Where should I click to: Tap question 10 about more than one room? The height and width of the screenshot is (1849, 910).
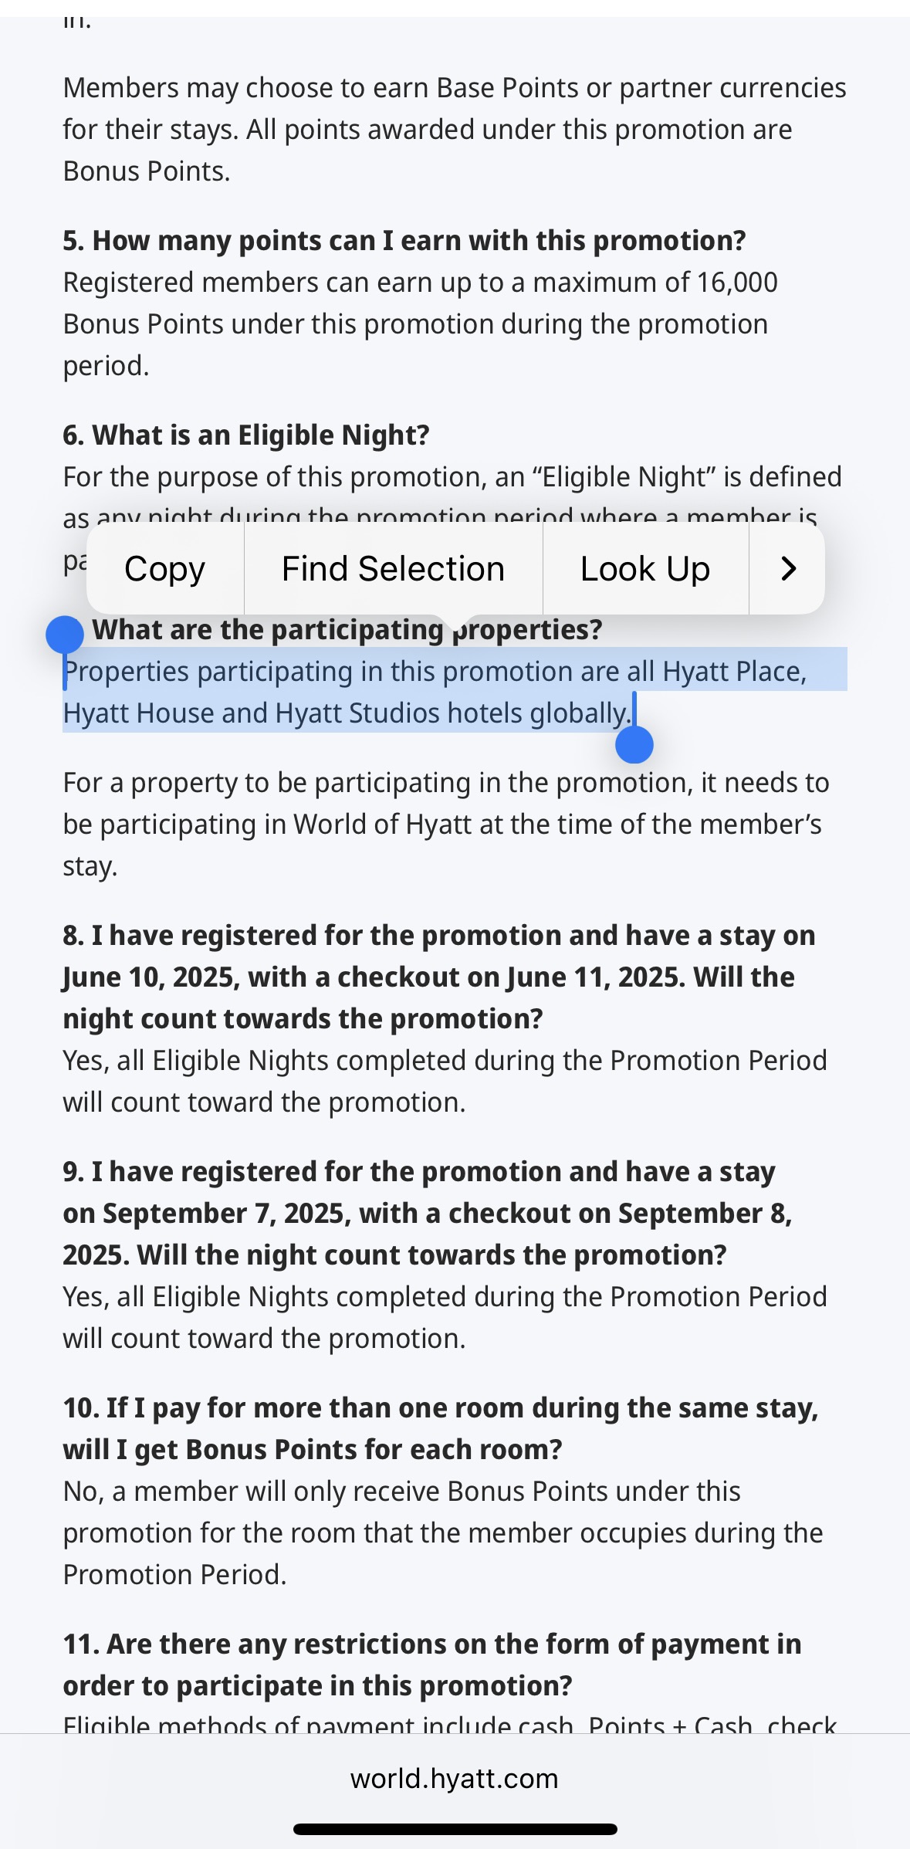click(x=441, y=1429)
